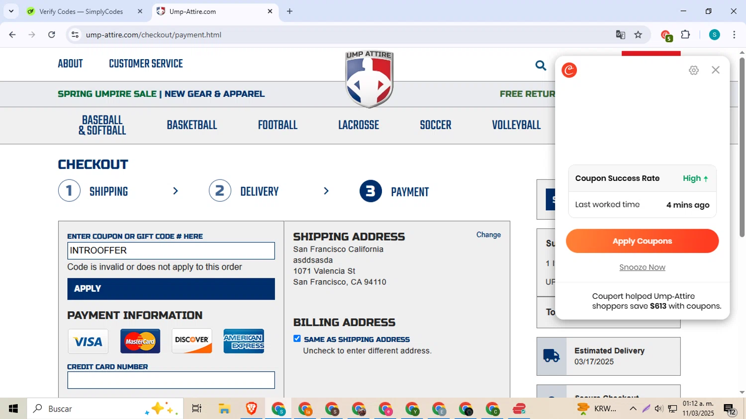
Task: Click the site search magnifier icon
Action: pos(541,65)
